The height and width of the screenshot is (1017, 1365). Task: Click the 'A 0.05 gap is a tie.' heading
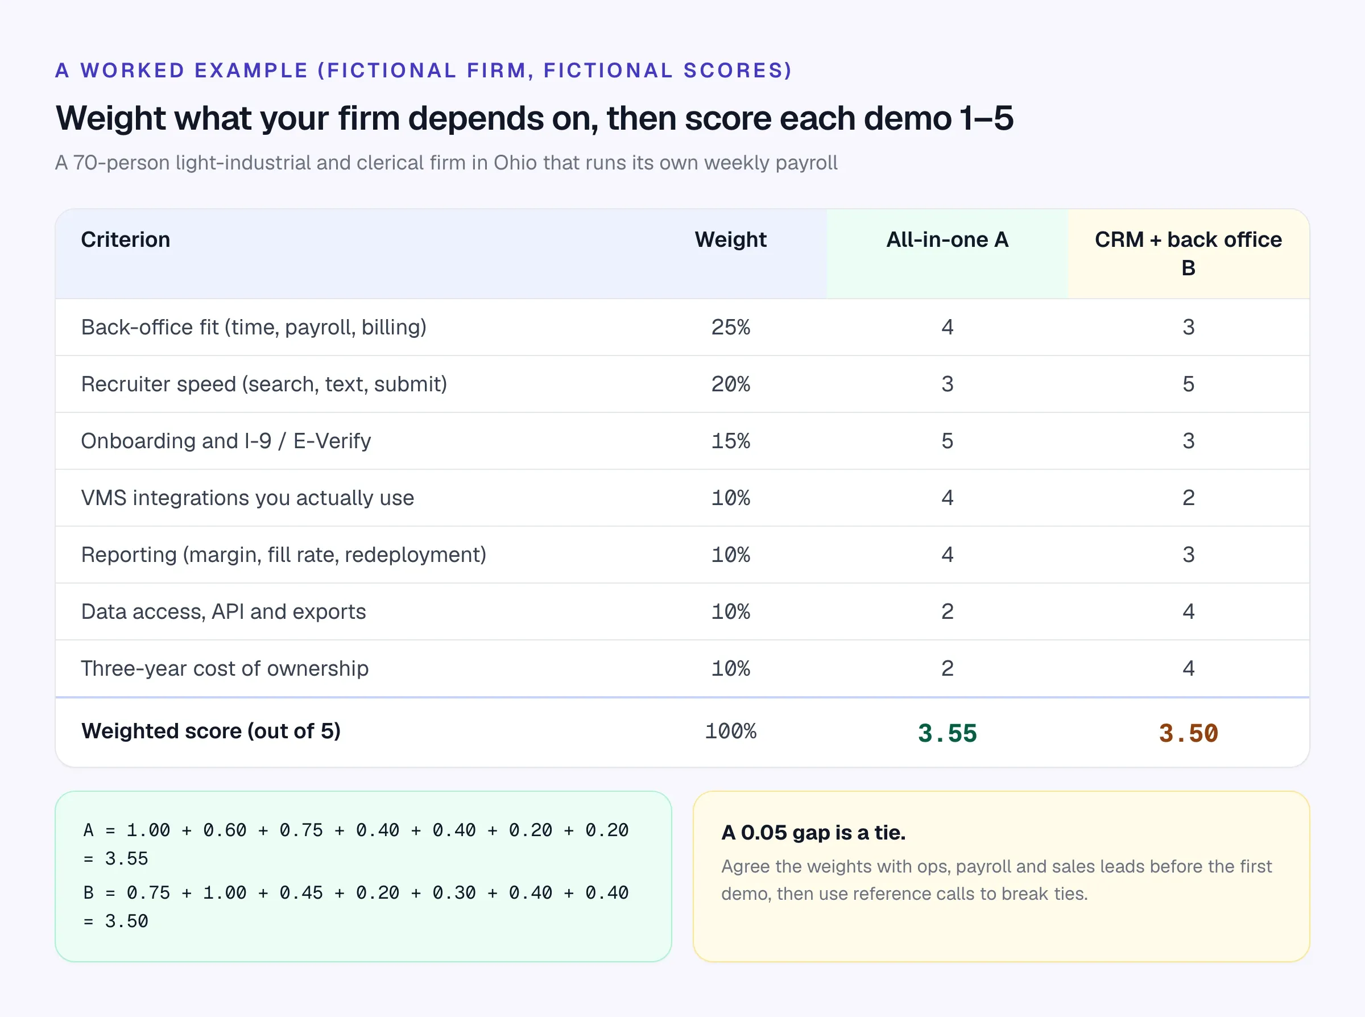[813, 832]
